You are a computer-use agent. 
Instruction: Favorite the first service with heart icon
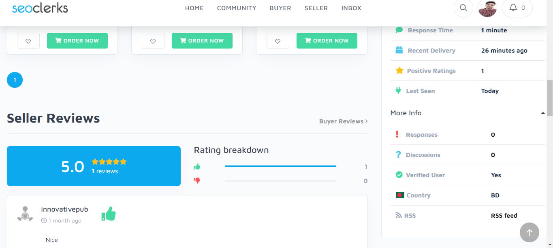[28, 41]
